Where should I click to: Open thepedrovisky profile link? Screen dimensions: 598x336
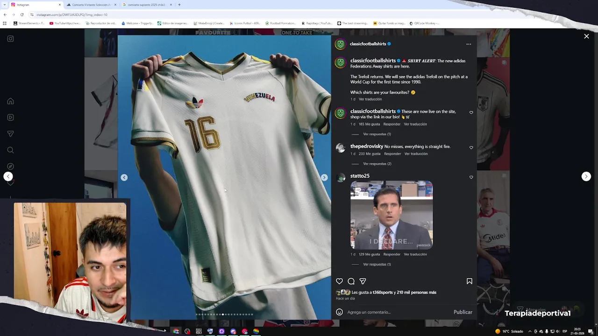click(367, 147)
